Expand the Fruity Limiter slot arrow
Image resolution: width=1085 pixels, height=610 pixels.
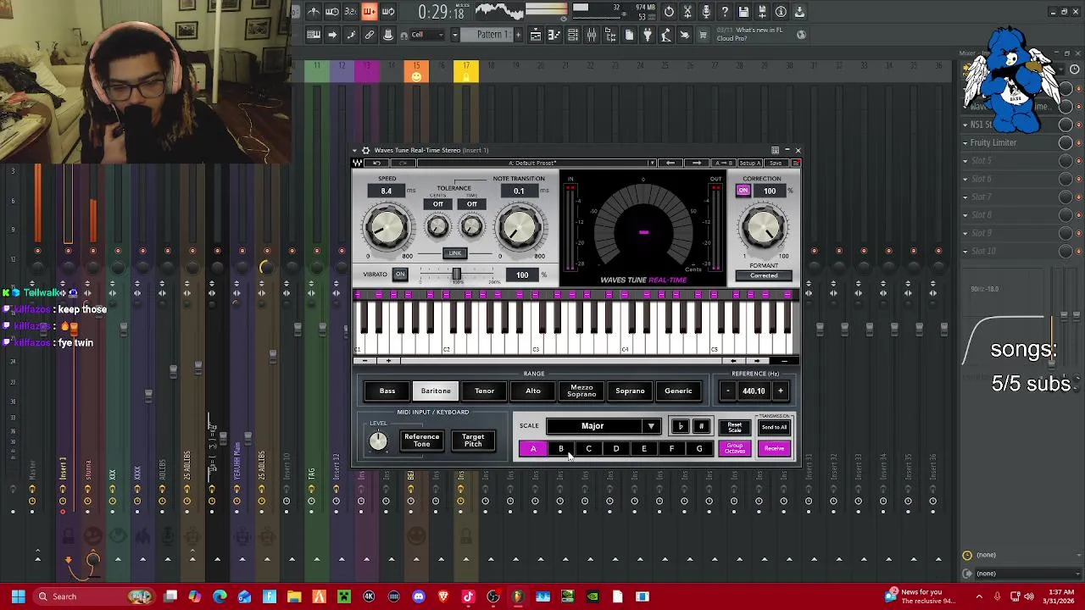[965, 142]
